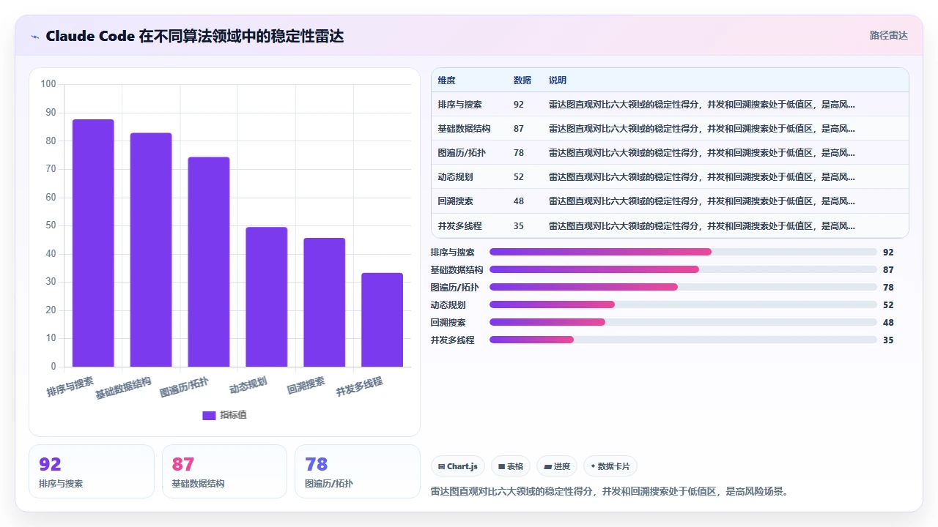Click the progress value 92 for 排序与搜索
The height and width of the screenshot is (527, 938).
(888, 252)
